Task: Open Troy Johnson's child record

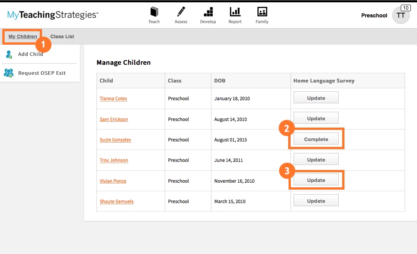Action: [114, 160]
